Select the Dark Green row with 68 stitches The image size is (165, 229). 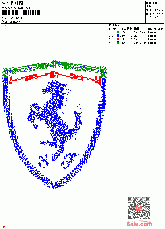coord(136,32)
